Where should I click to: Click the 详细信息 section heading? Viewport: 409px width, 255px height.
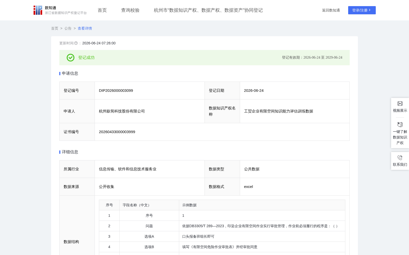[70, 152]
